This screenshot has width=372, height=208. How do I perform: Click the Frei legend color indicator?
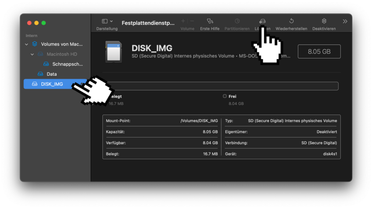pos(225,96)
